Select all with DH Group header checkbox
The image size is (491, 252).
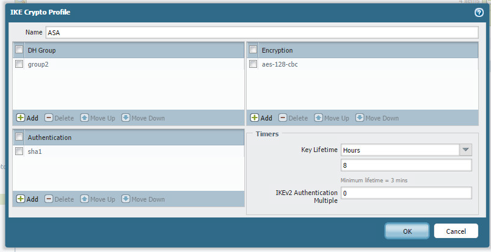(19, 50)
